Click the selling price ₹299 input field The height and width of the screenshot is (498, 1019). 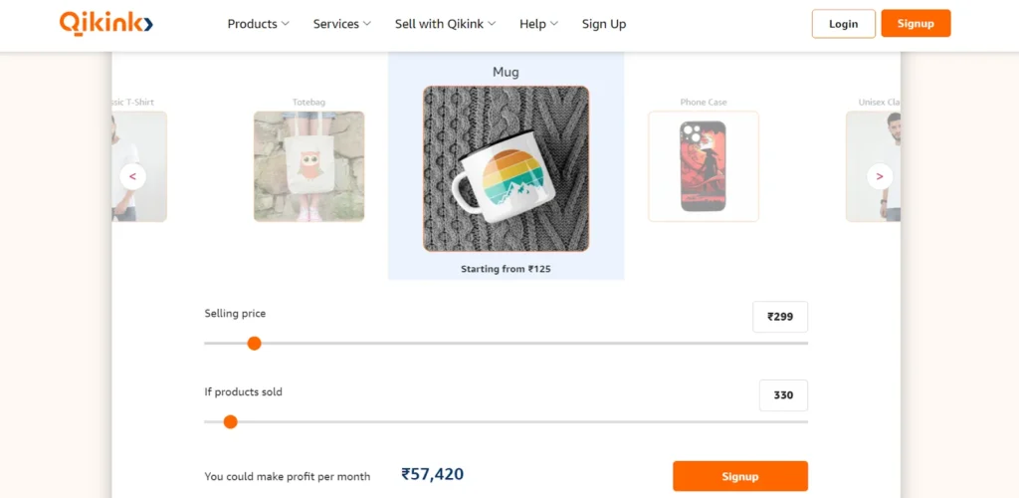(x=780, y=317)
